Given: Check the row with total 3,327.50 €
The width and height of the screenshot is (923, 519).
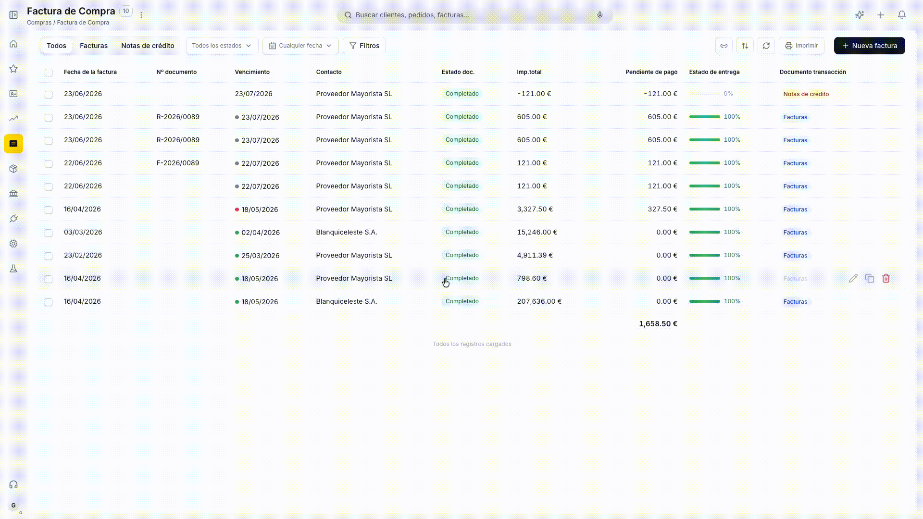Looking at the screenshot, I should pyautogui.click(x=49, y=210).
